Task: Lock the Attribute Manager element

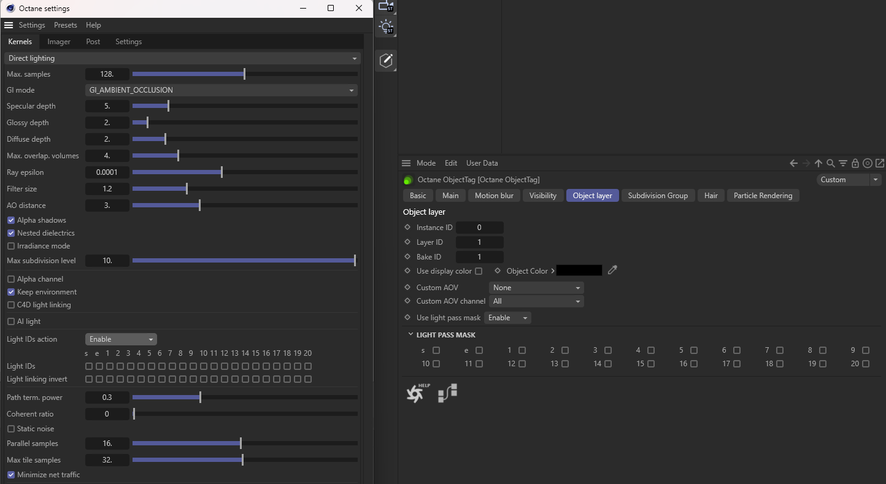Action: coord(855,163)
